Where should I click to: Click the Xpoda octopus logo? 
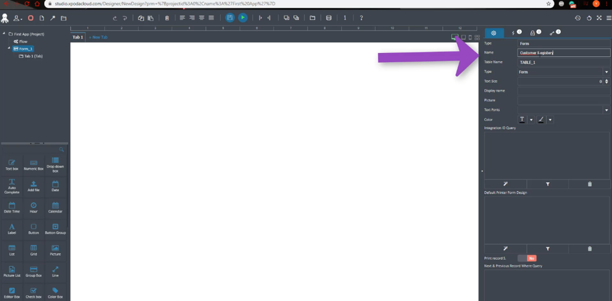pyautogui.click(x=5, y=18)
